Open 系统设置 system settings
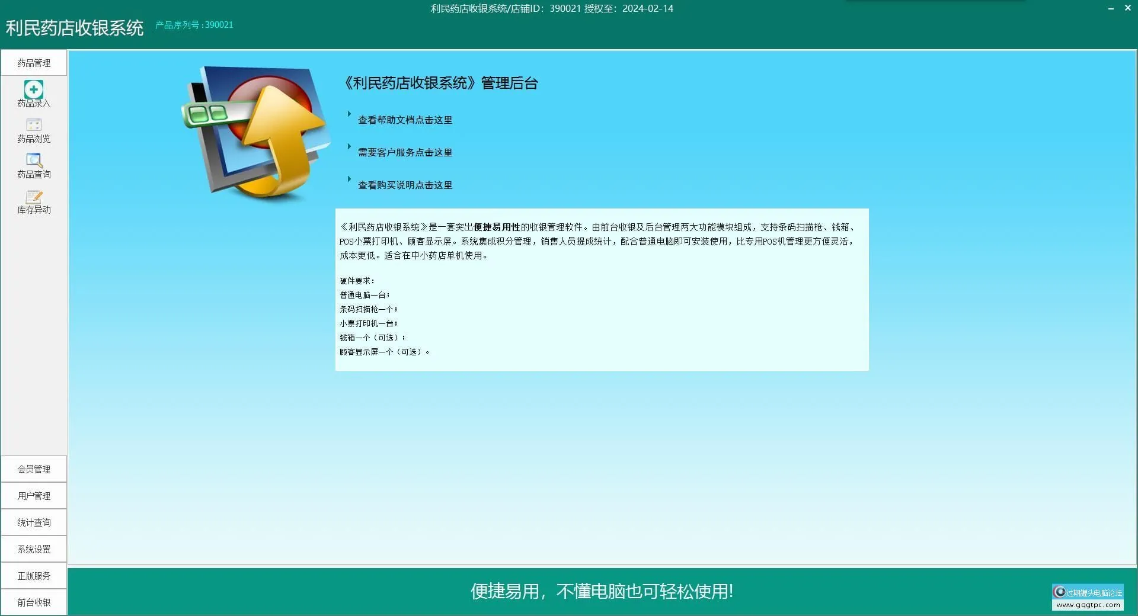This screenshot has width=1138, height=616. pyautogui.click(x=33, y=548)
